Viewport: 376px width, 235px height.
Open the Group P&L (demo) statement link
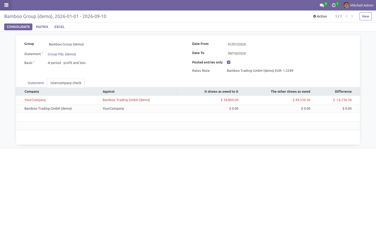coord(62,54)
